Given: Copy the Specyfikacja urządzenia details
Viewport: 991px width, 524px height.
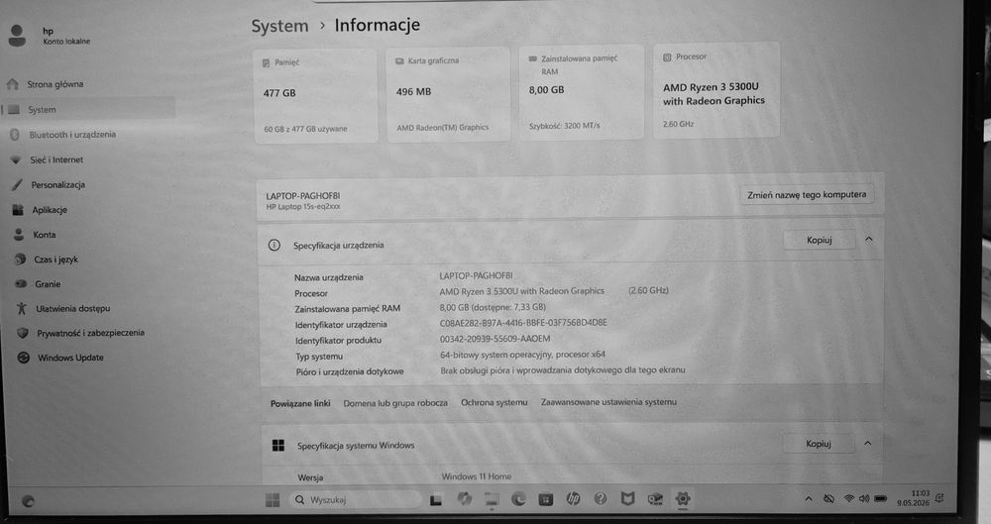Looking at the screenshot, I should [x=820, y=240].
